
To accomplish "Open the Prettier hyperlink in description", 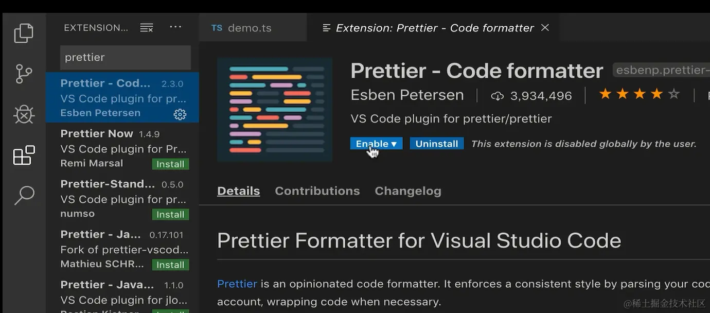I will (237, 284).
